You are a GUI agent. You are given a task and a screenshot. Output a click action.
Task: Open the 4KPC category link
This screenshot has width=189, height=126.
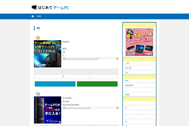pos(127,94)
